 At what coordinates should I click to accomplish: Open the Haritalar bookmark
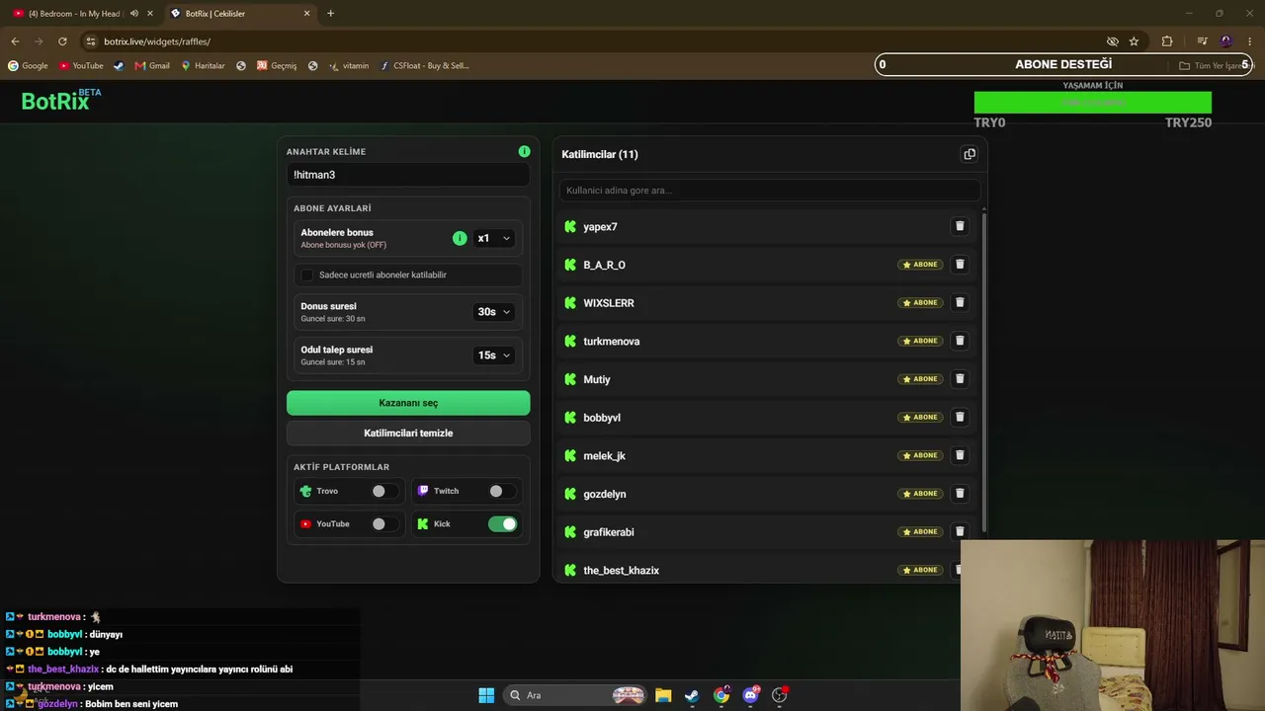click(x=203, y=66)
